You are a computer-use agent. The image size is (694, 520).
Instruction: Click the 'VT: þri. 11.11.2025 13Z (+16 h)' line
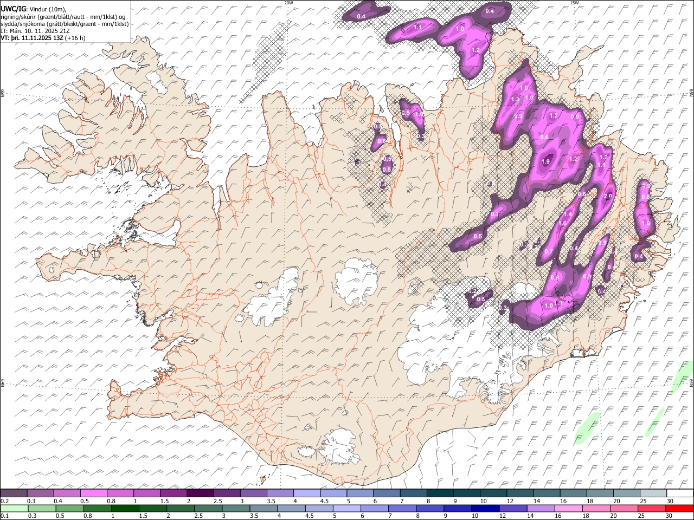click(x=43, y=38)
